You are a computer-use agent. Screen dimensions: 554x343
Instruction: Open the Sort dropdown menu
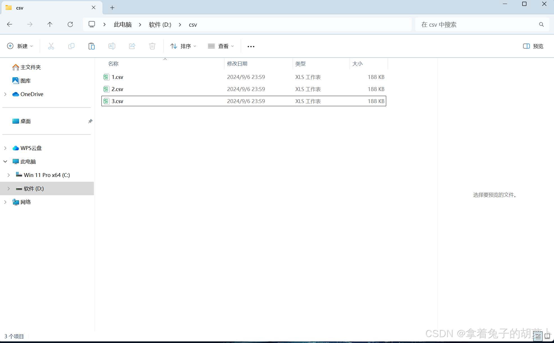click(183, 46)
